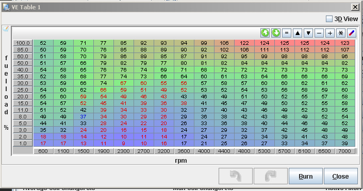Select the blue cell with value 37
The height and width of the screenshot is (191, 363).
(84, 116)
